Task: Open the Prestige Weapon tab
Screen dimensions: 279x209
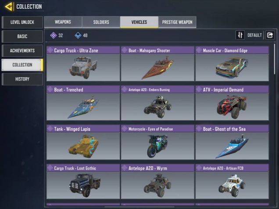Action: (x=177, y=22)
